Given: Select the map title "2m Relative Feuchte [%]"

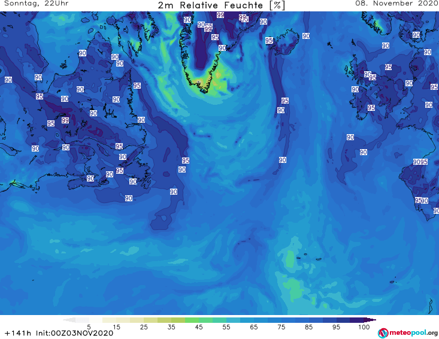Looking at the screenshot, I should (x=222, y=5).
